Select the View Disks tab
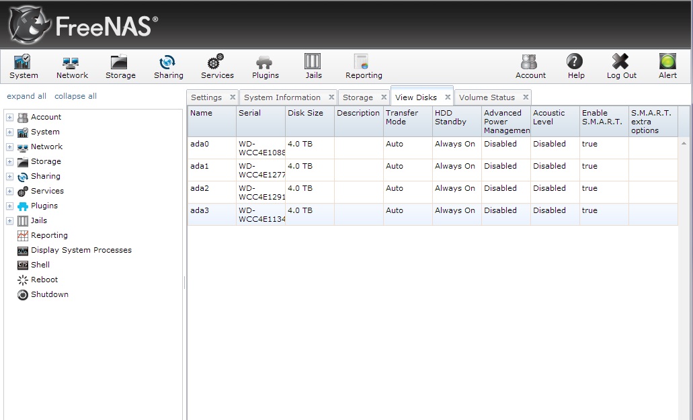693x420 pixels. coord(416,97)
